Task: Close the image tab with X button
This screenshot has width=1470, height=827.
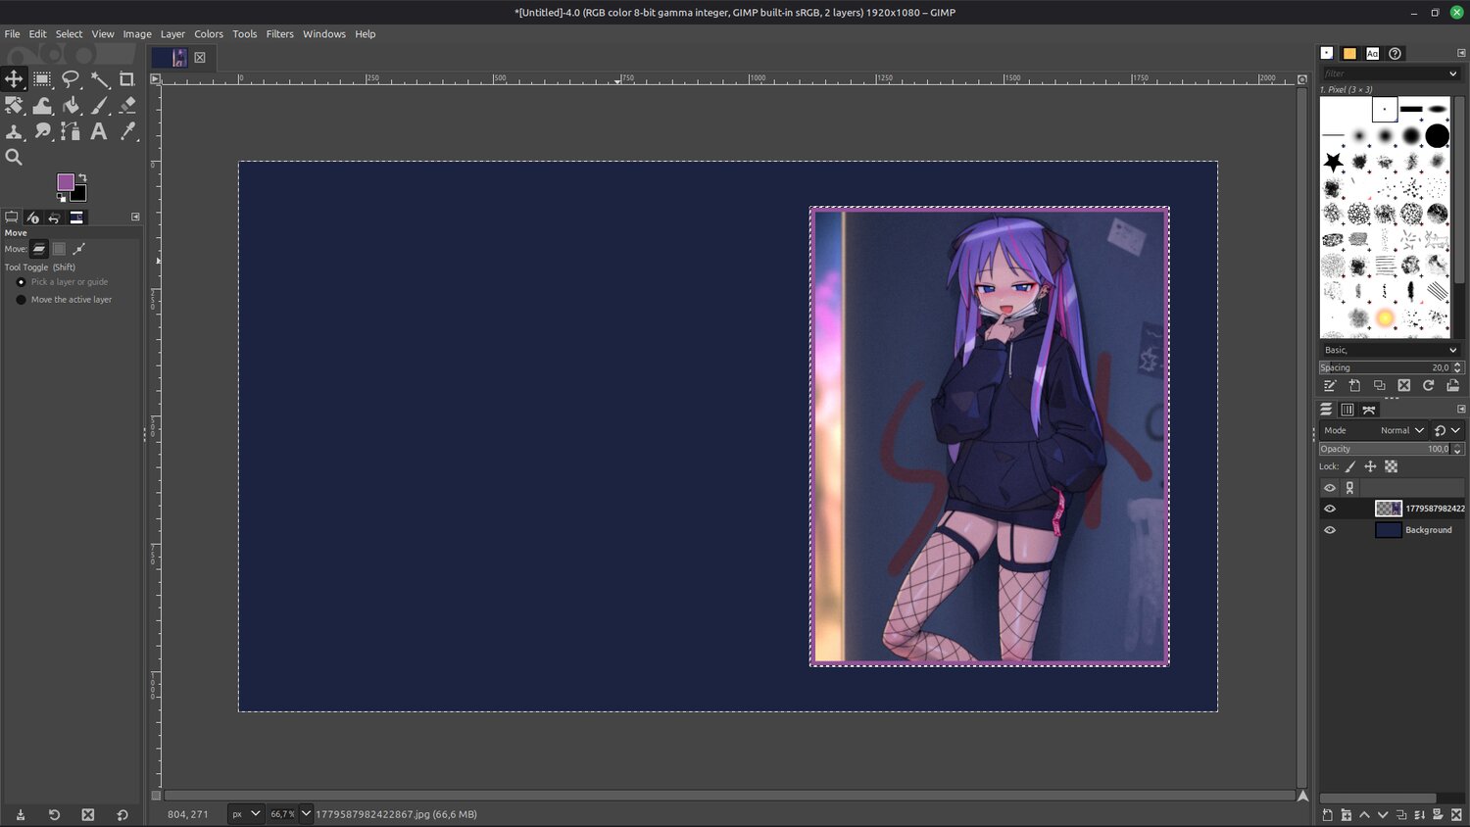Action: click(200, 58)
